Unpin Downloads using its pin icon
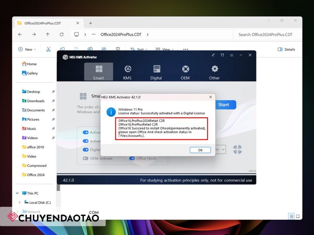Image resolution: width=314 pixels, height=235 pixels. 53,101
